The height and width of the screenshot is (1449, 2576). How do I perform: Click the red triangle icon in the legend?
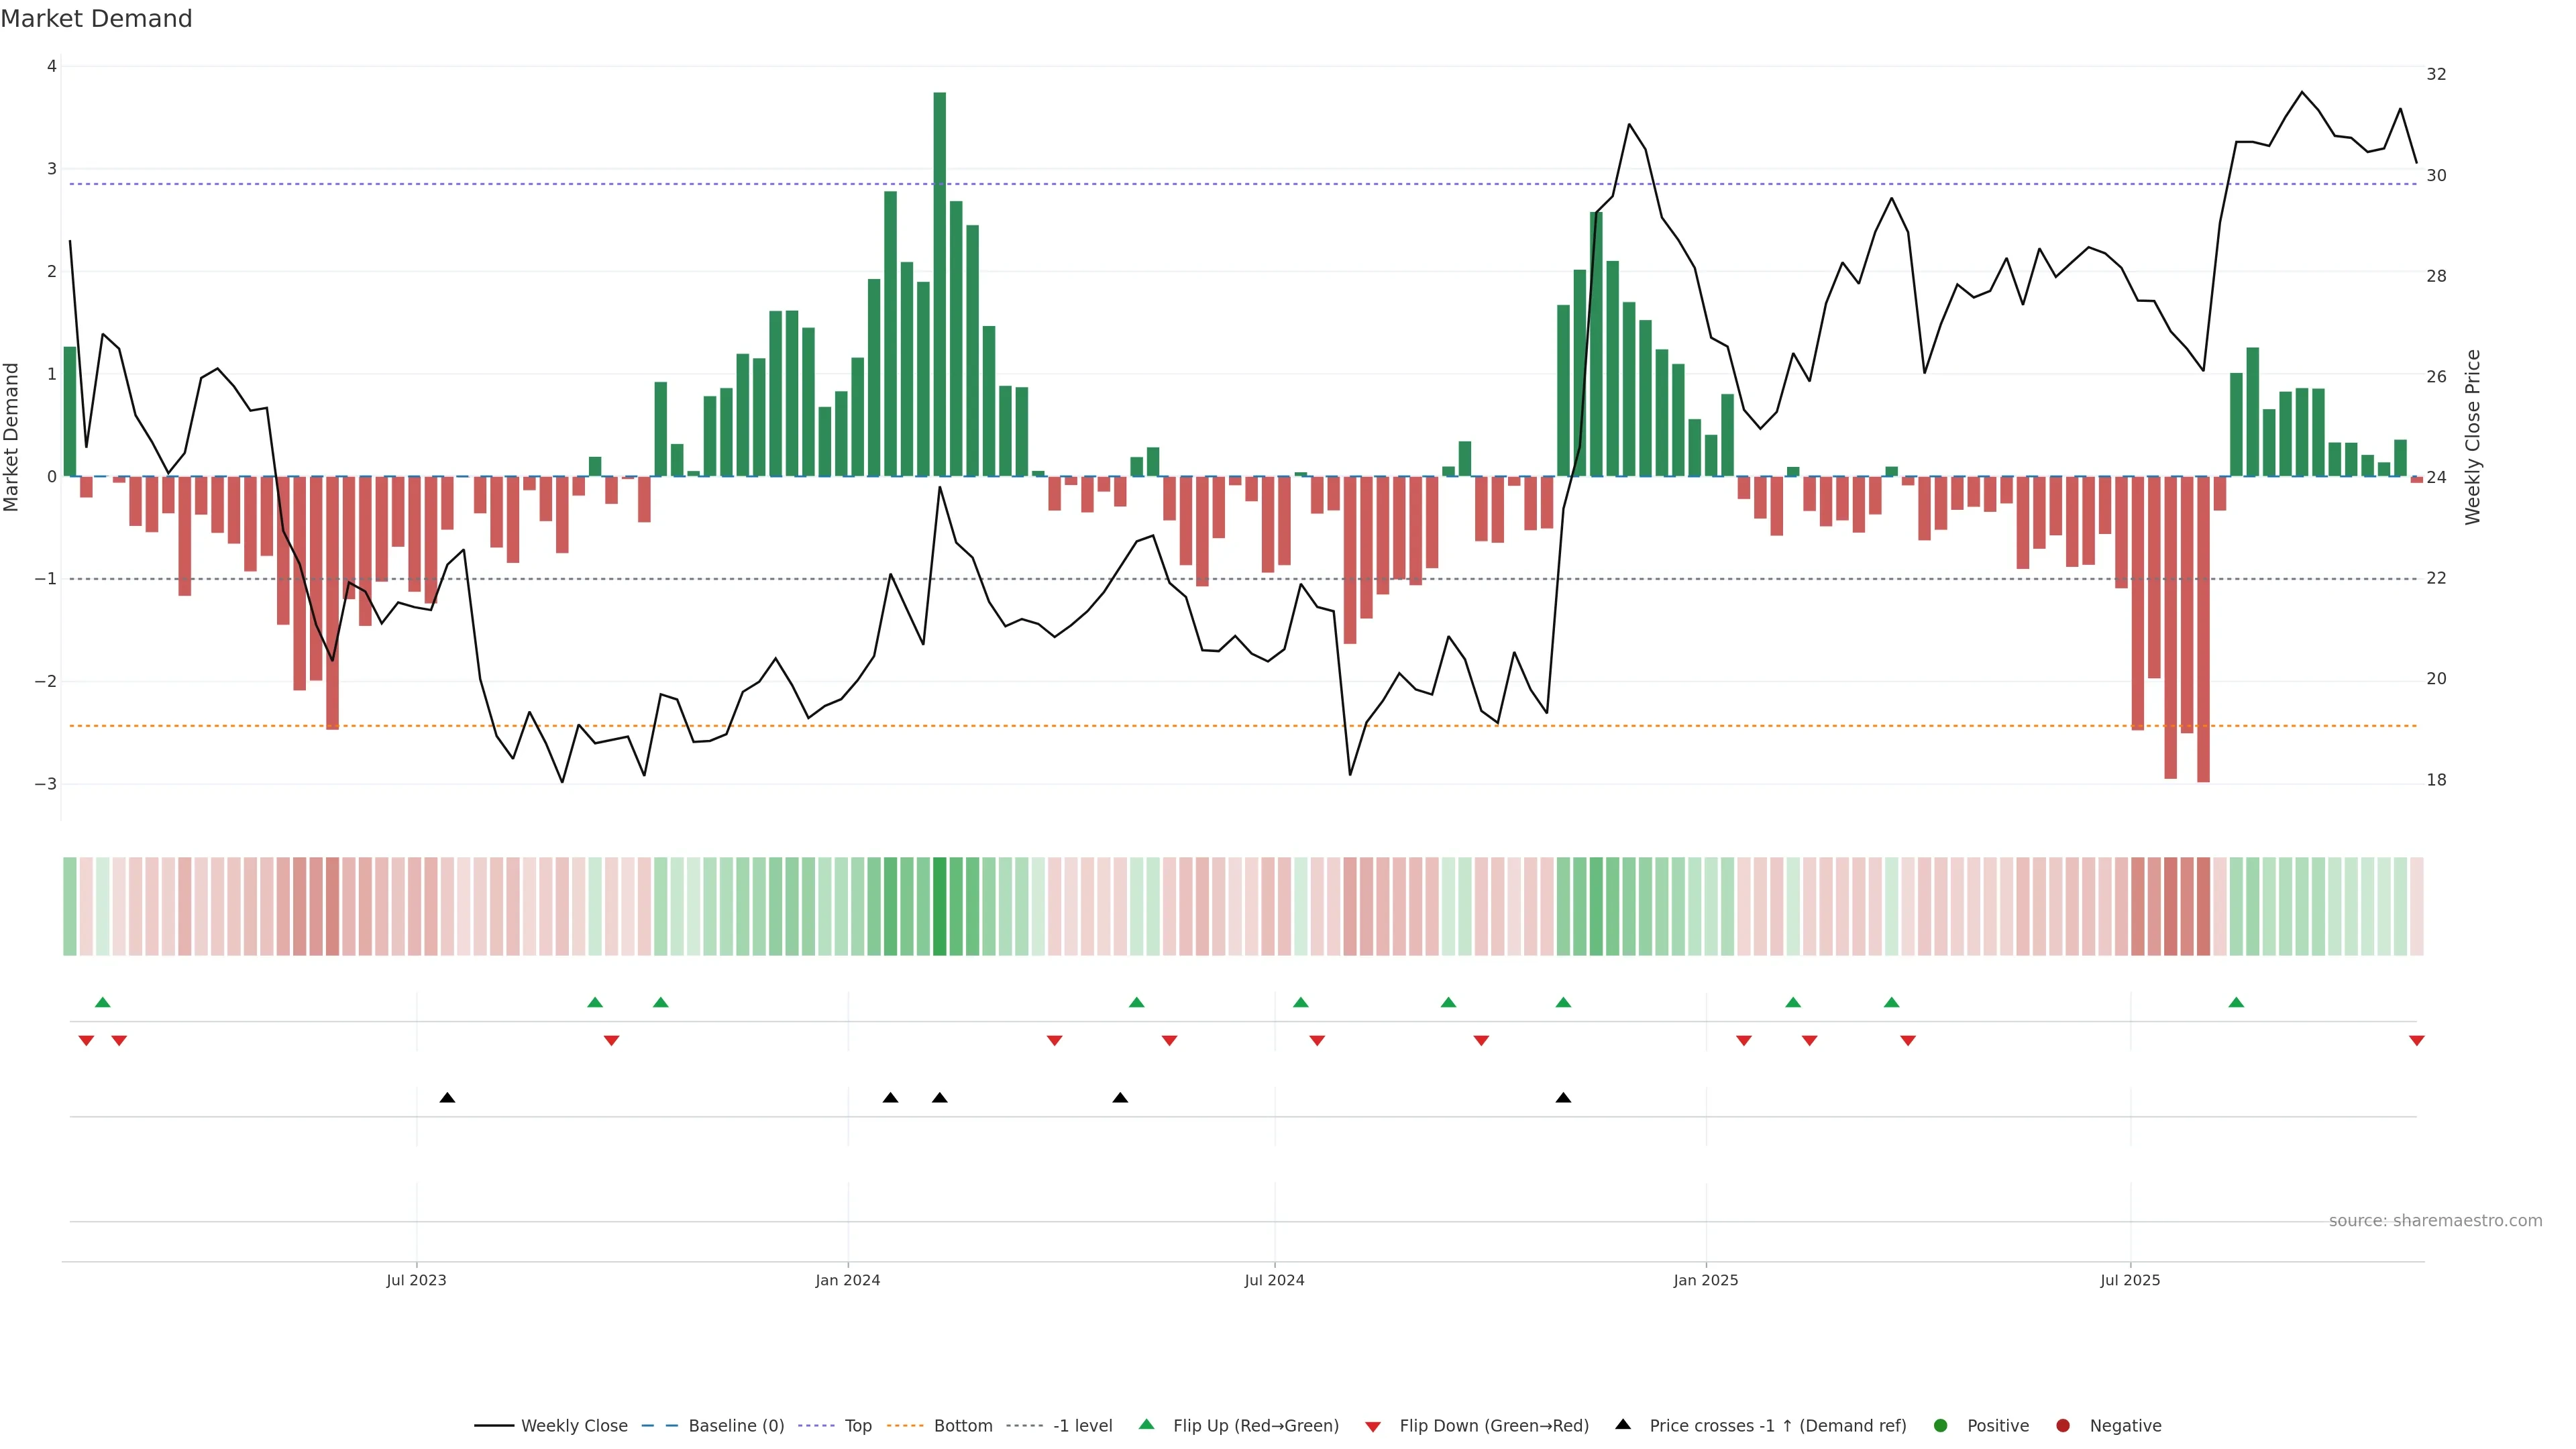tap(1373, 1427)
